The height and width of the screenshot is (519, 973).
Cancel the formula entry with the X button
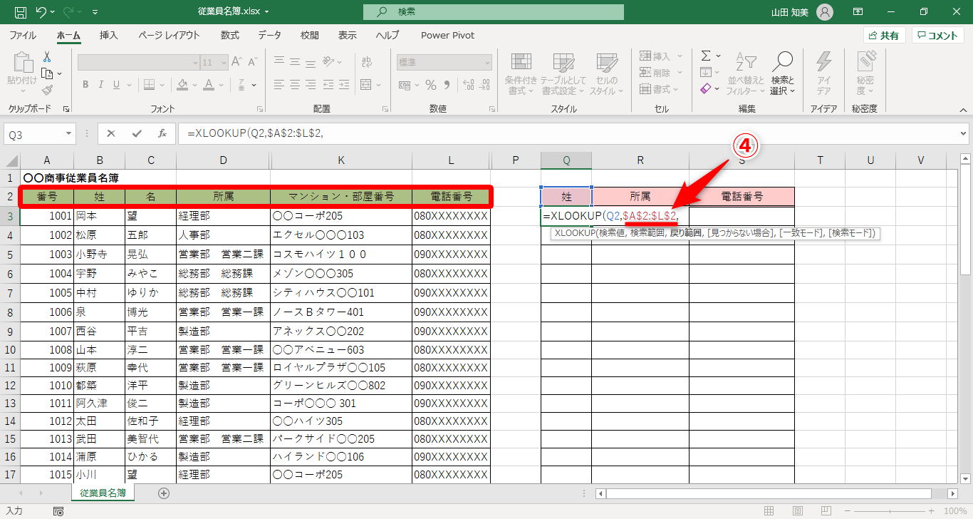coord(111,133)
